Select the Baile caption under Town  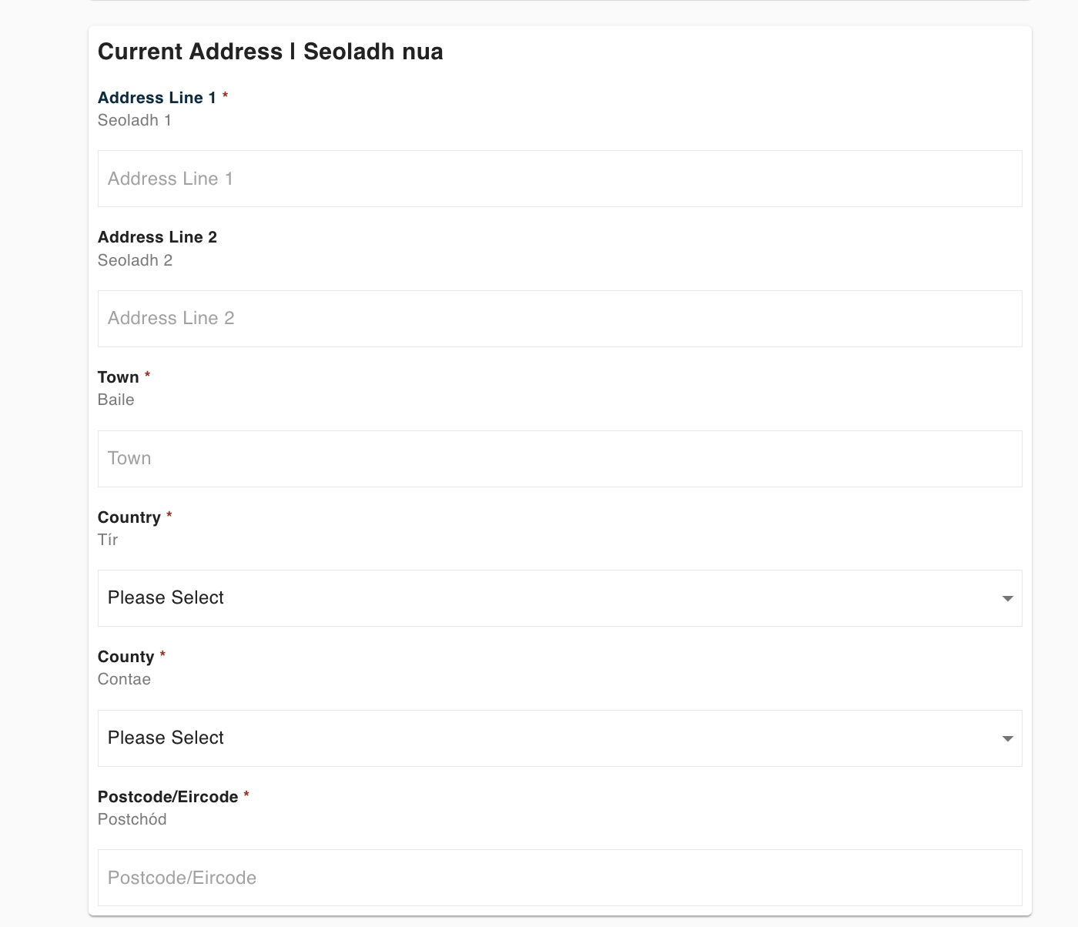tap(116, 400)
